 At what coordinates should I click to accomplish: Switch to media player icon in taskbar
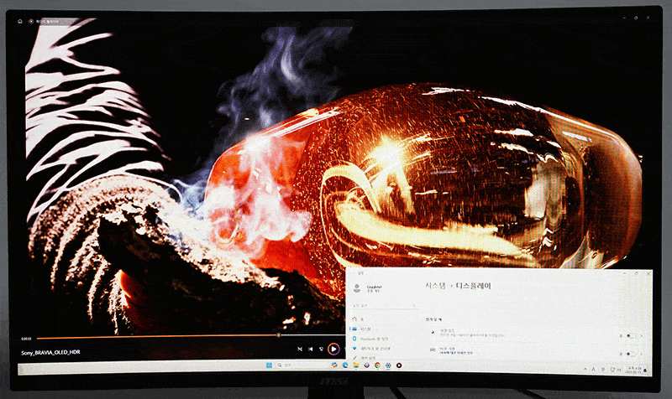[x=399, y=365]
